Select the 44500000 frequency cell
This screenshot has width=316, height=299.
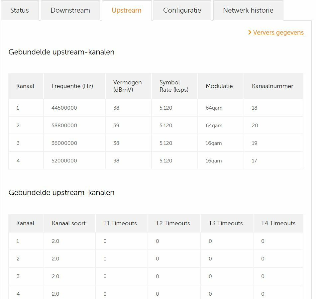pyautogui.click(x=74, y=108)
